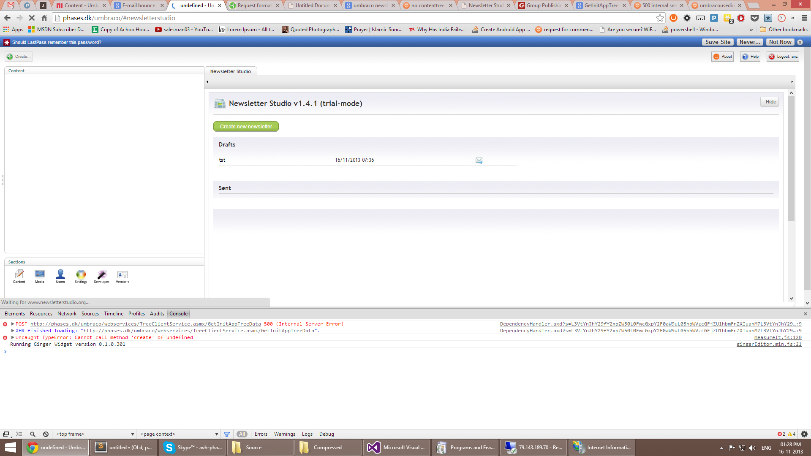This screenshot has height=456, width=811.
Task: Click Never... in LastPass bar
Action: tap(750, 42)
